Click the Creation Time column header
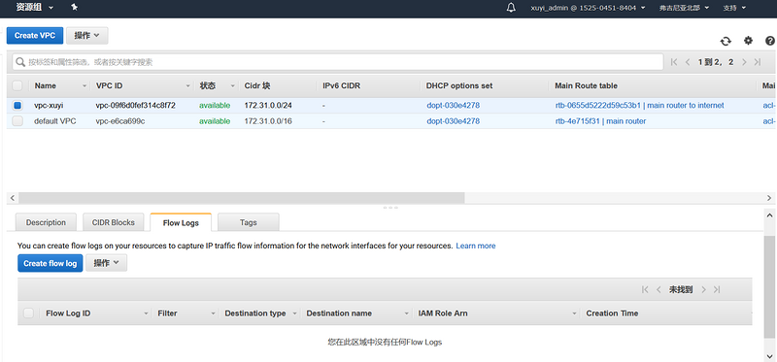 [x=612, y=313]
